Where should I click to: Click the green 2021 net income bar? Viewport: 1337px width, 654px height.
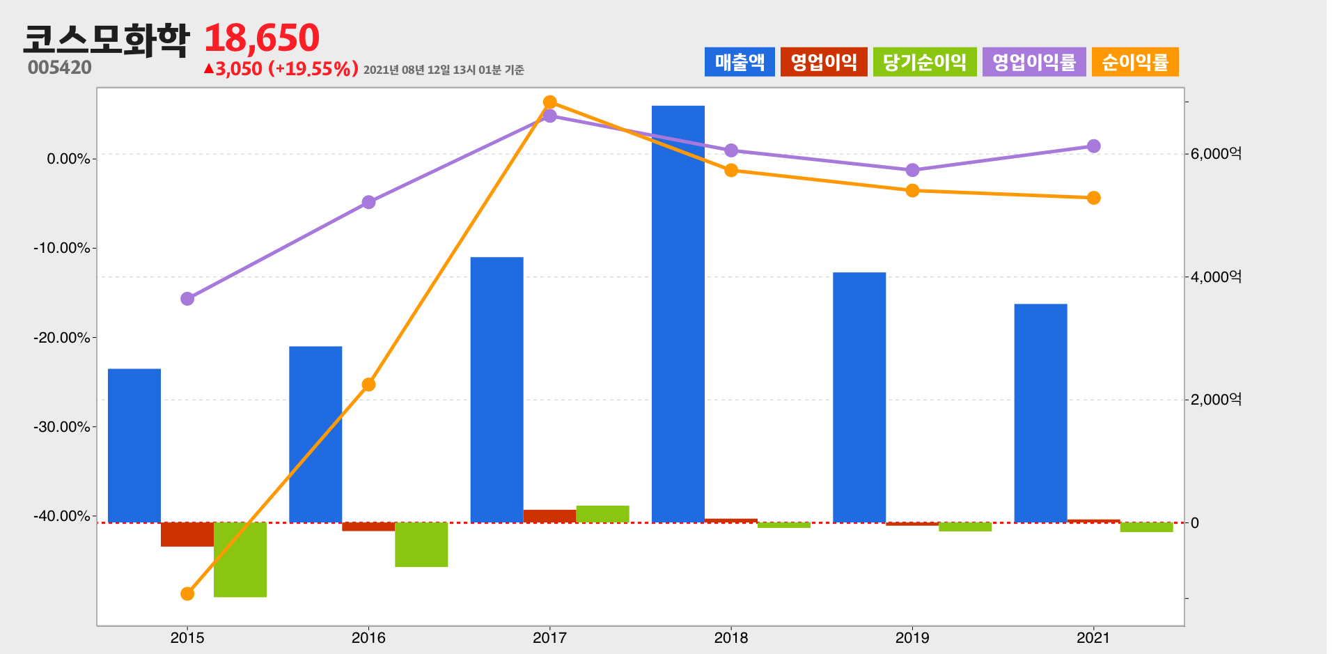(x=1146, y=527)
